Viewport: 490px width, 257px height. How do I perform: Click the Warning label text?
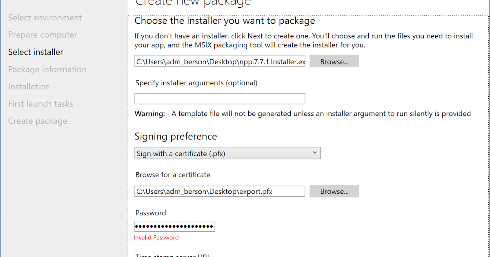tap(150, 113)
